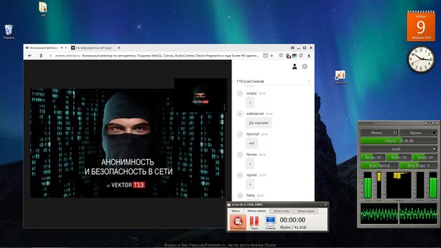Toggle the Bypass checkbox in audio plugin
This screenshot has width=441, height=248.
(x=434, y=133)
